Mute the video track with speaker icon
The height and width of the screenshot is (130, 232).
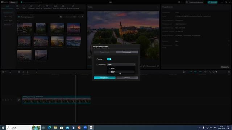click(x=11, y=100)
